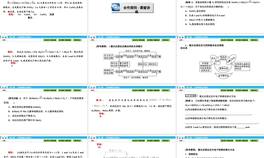
Task: Click the 化学 badge on top-left slide header
Action: [4, 37]
